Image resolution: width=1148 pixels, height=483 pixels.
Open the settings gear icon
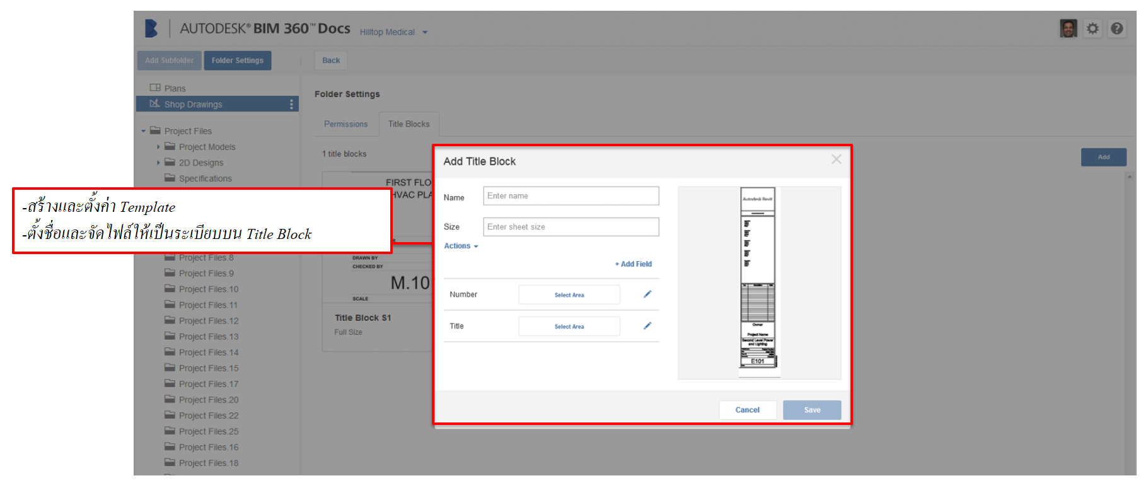click(1093, 28)
